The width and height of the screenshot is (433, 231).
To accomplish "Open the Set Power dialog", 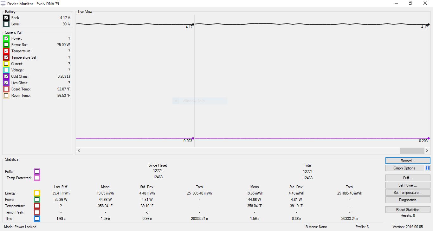I will 408,185.
